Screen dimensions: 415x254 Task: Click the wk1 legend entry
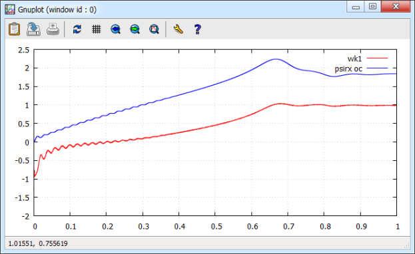click(x=354, y=59)
